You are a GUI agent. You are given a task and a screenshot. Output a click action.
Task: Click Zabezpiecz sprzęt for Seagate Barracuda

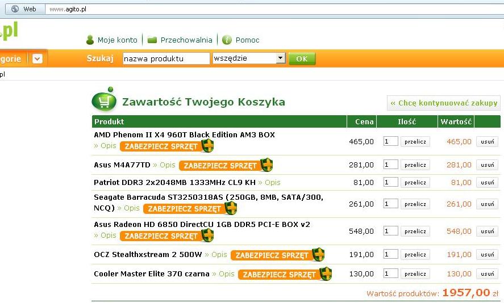(x=184, y=209)
